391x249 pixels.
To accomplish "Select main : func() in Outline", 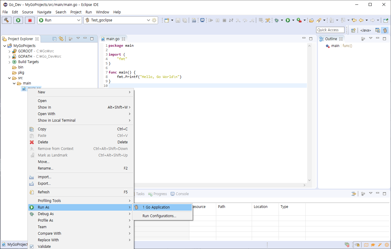I will click(339, 46).
